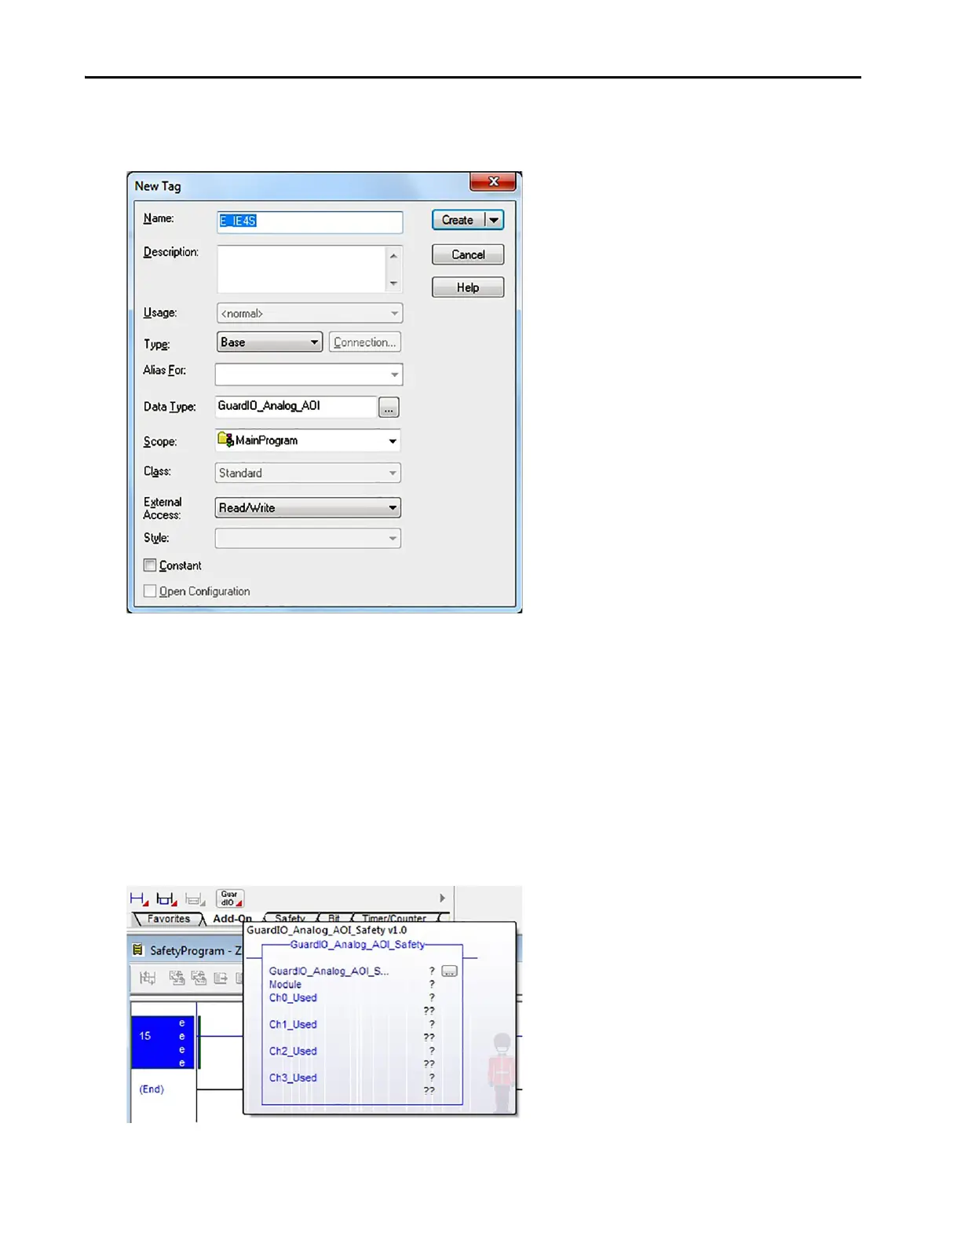Click the Description scrollbar down arrow

[x=393, y=284]
